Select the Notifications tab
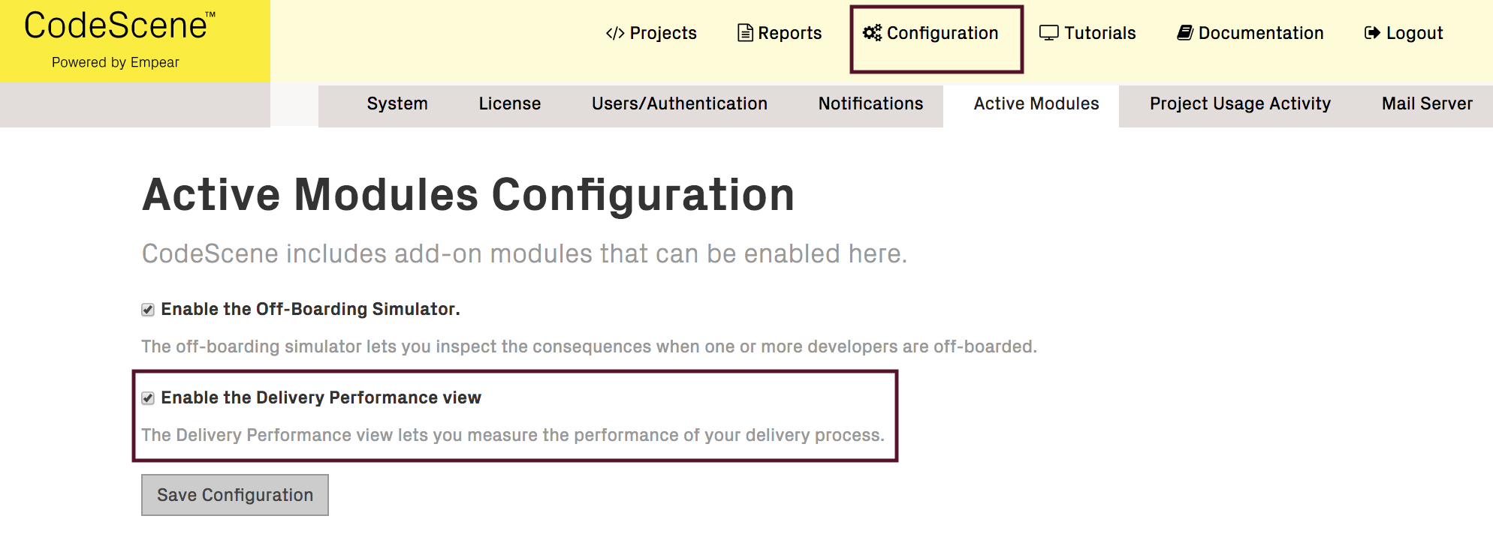The width and height of the screenshot is (1493, 555). tap(870, 104)
